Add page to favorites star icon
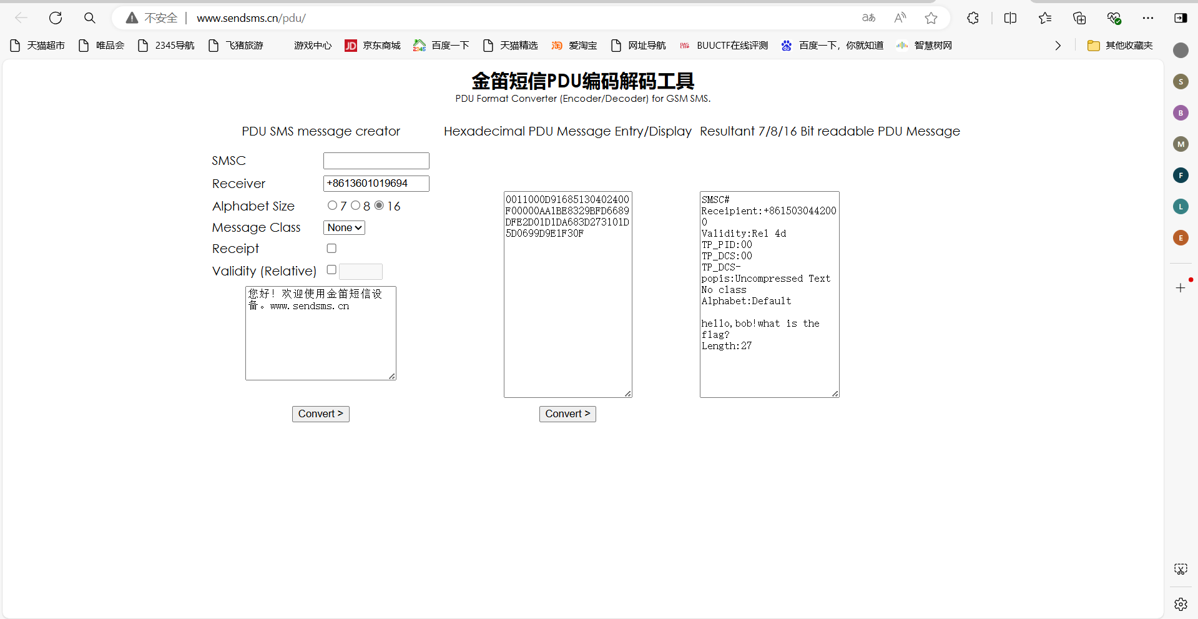This screenshot has height=619, width=1198. click(931, 18)
